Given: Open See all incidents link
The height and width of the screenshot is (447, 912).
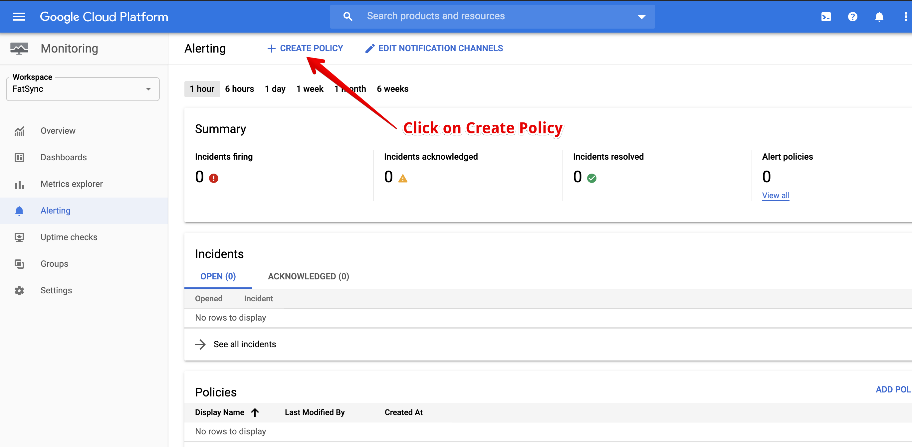Looking at the screenshot, I should point(244,344).
